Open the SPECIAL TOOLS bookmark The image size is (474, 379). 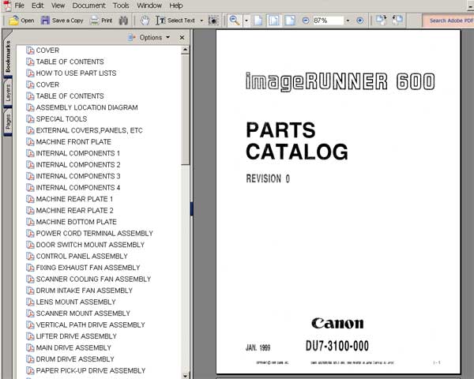click(x=61, y=119)
